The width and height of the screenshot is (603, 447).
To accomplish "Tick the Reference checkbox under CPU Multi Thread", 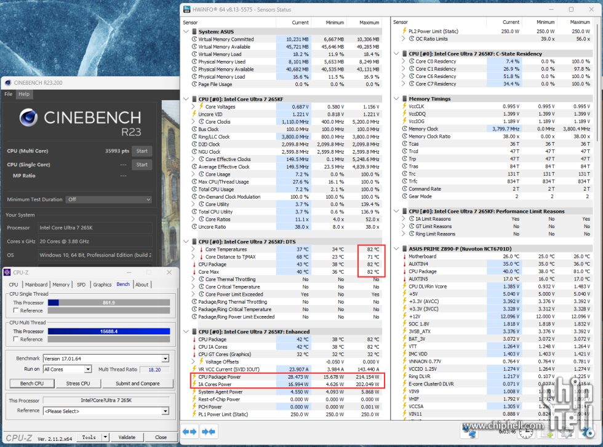I will [x=16, y=339].
